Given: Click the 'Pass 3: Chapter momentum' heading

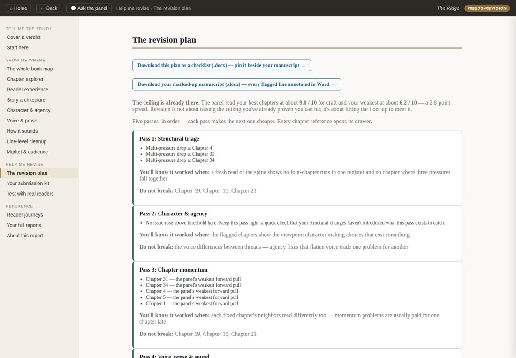Looking at the screenshot, I should 174,270.
